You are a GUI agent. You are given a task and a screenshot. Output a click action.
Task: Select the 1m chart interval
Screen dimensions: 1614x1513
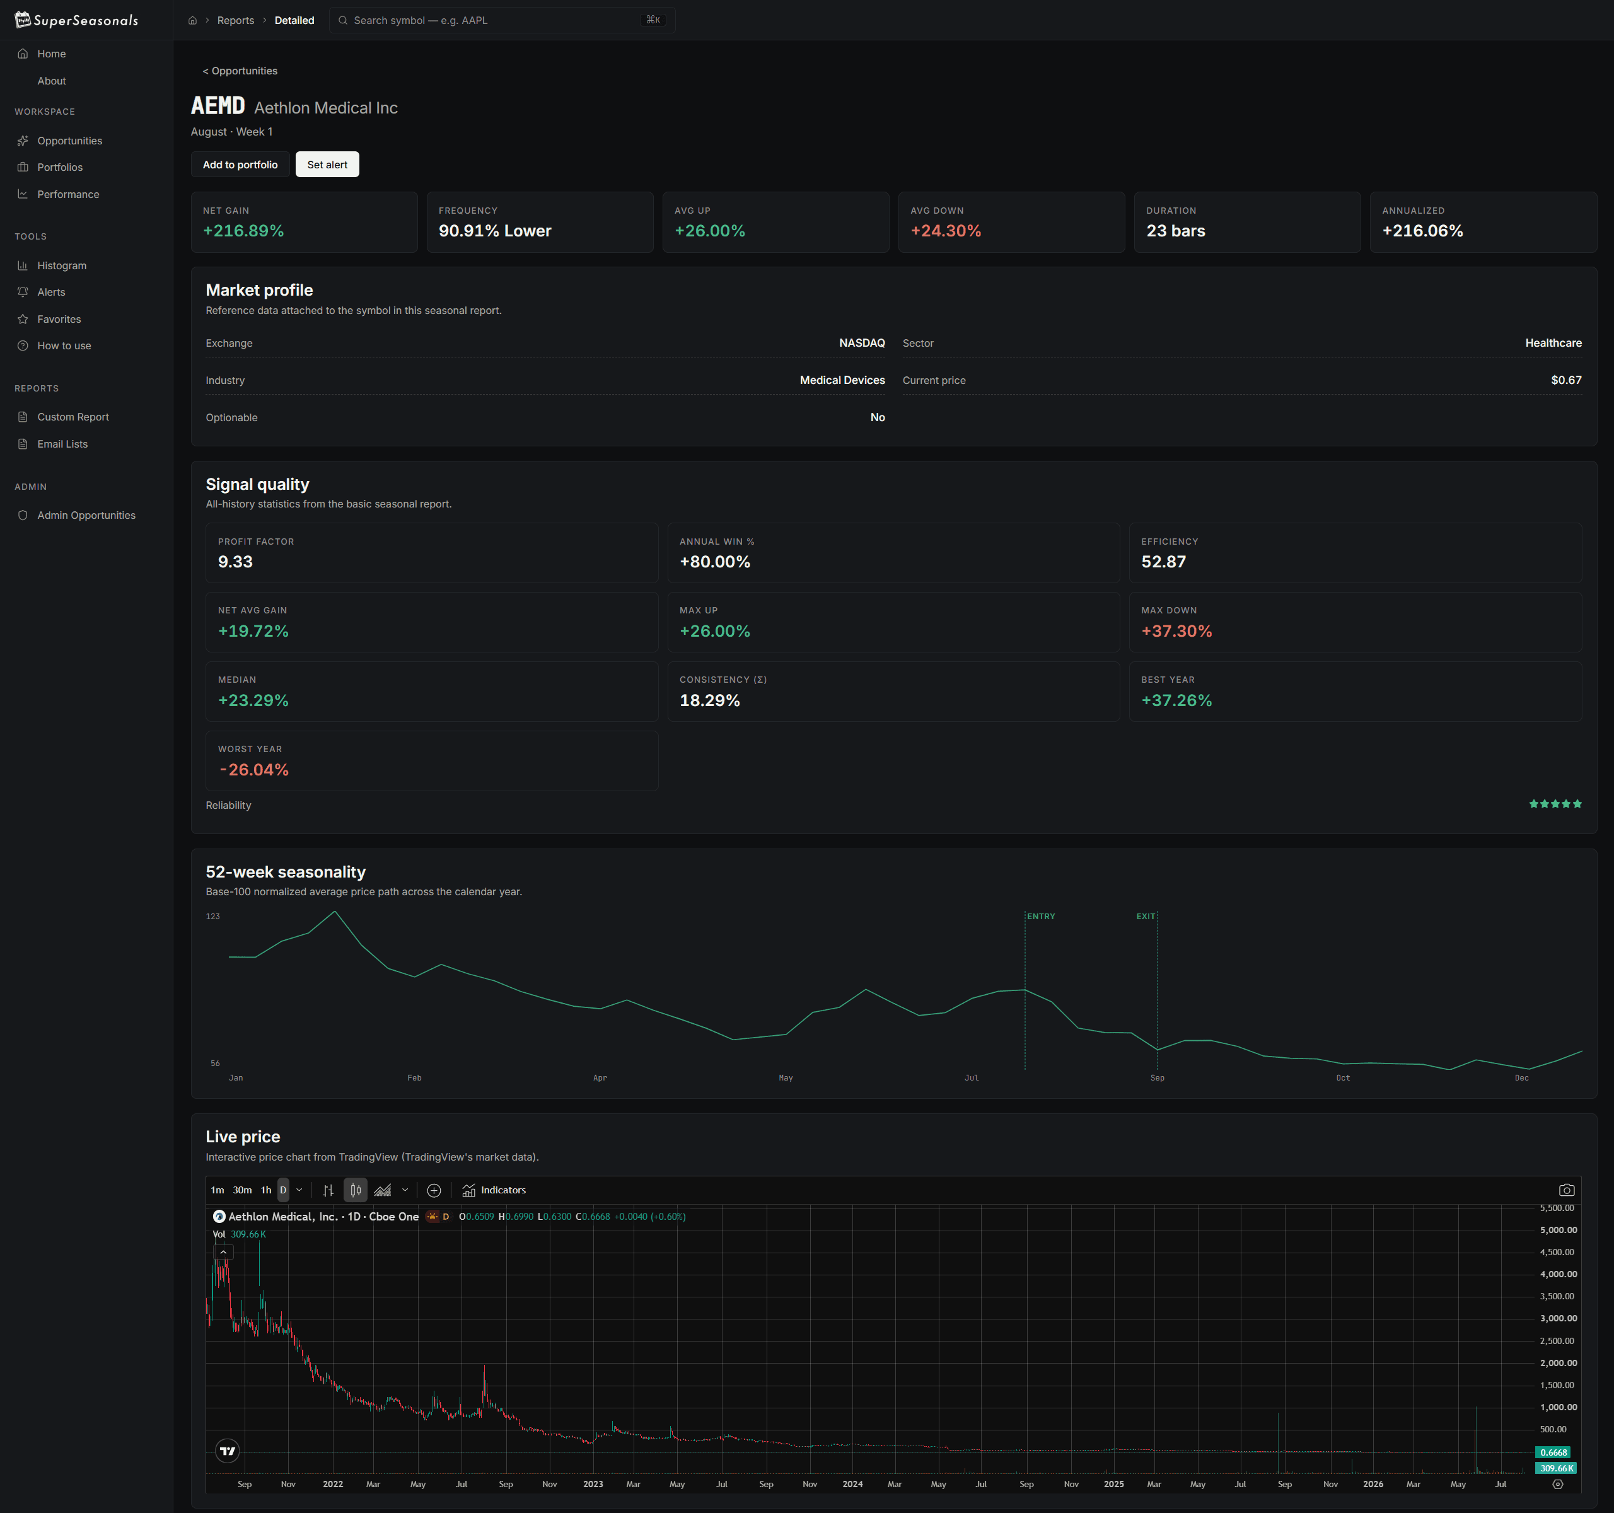[x=218, y=1191]
